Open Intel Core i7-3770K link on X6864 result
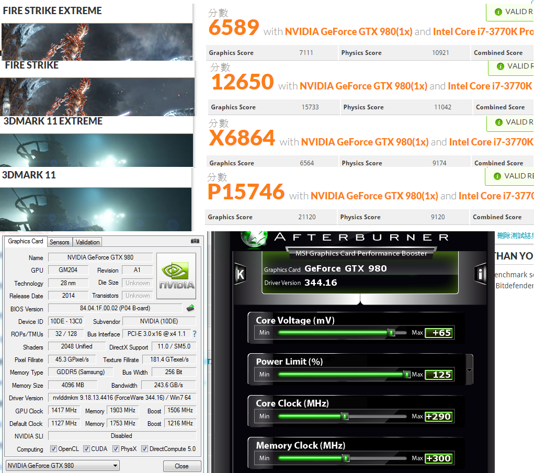The height and width of the screenshot is (473, 534). coord(492,142)
